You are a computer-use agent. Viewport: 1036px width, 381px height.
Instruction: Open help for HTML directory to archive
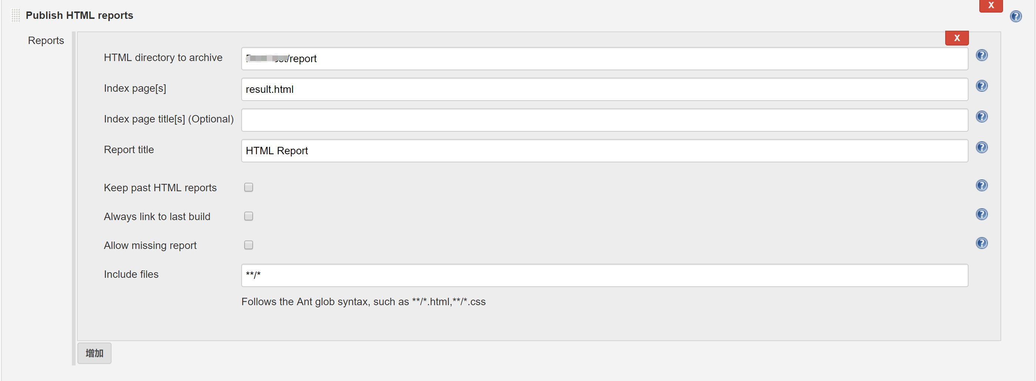pyautogui.click(x=981, y=55)
